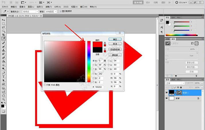Image resolution: width=205 pixels, height=130 pixels.
Task: Select the Rectangular Marquee tool
Action: click(x=3, y=24)
